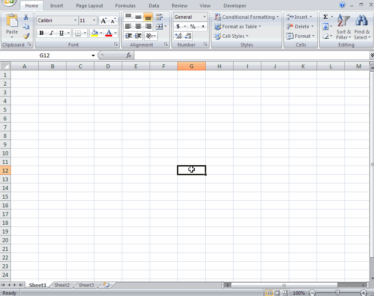The height and width of the screenshot is (296, 374).
Task: Decrease font size with Shrink Font
Action: pyautogui.click(x=113, y=20)
